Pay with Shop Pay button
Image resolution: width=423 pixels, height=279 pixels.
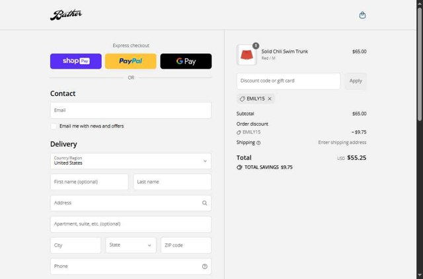(x=76, y=61)
